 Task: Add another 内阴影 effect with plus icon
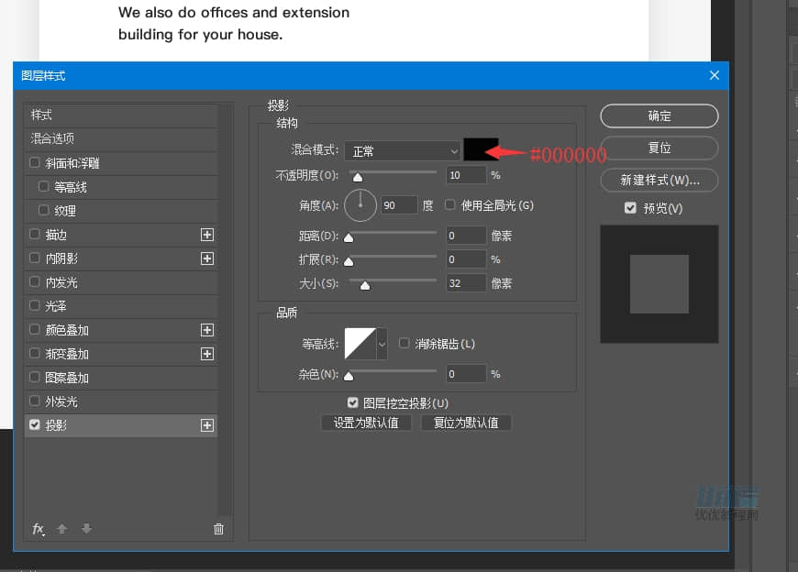pos(207,258)
